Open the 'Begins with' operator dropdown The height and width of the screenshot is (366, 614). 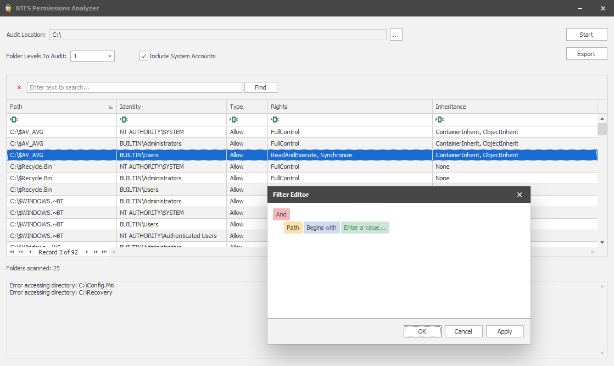(x=321, y=228)
